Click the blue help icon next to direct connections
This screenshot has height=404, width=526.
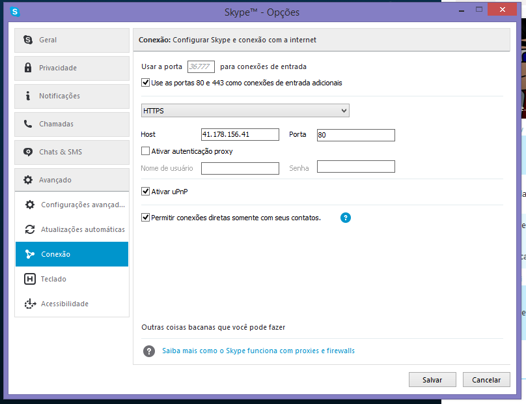pyautogui.click(x=346, y=218)
